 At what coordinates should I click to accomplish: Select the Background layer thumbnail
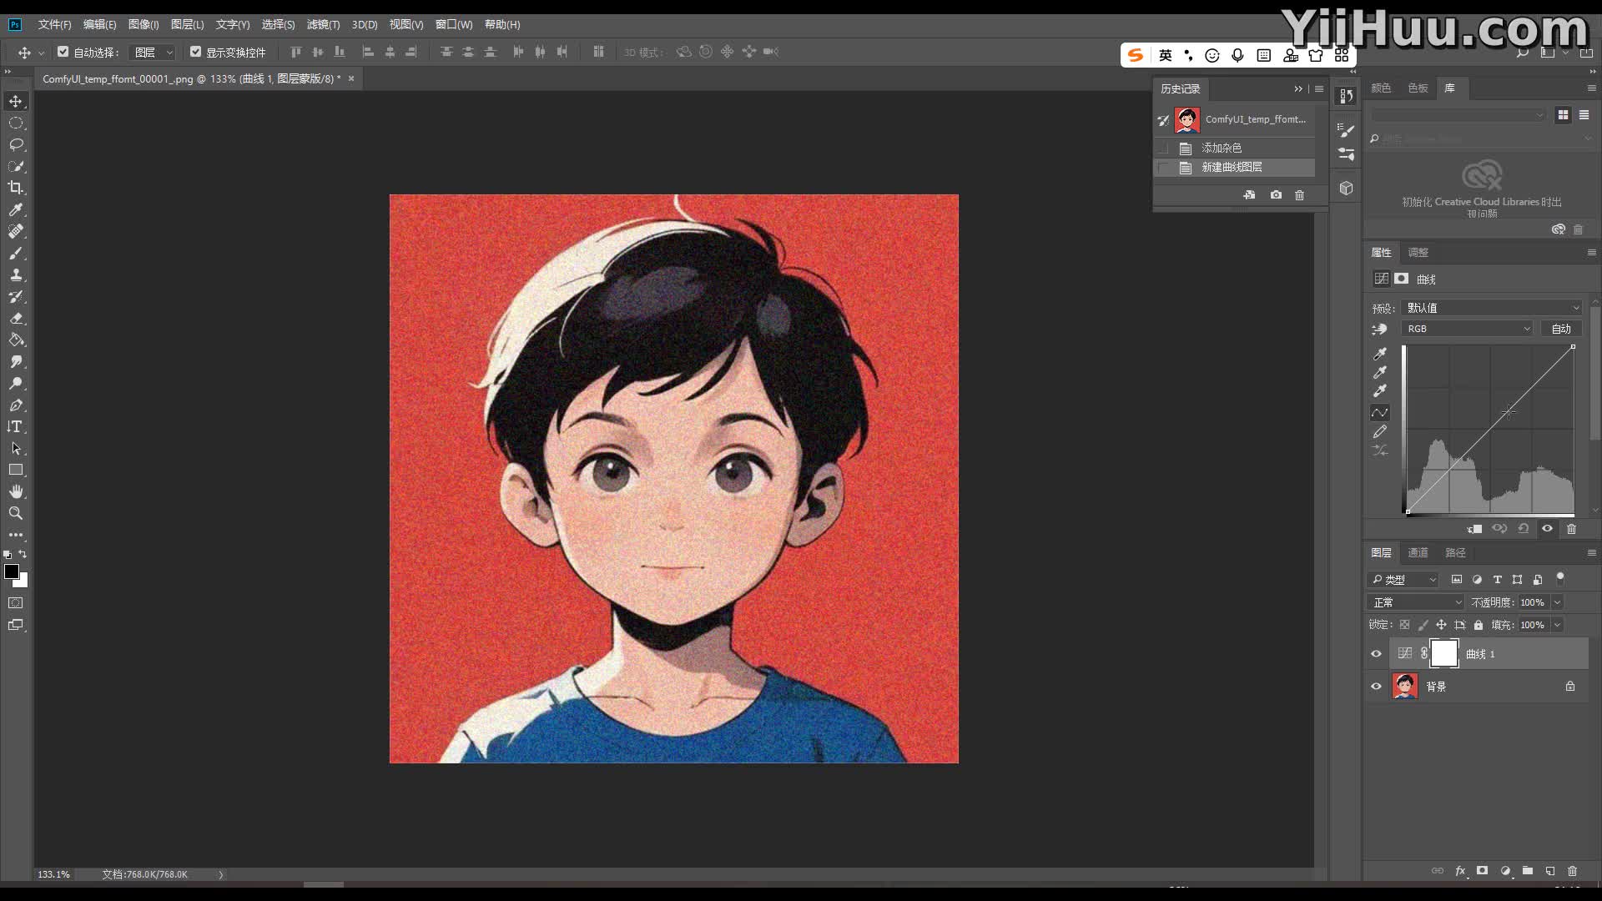coord(1405,687)
